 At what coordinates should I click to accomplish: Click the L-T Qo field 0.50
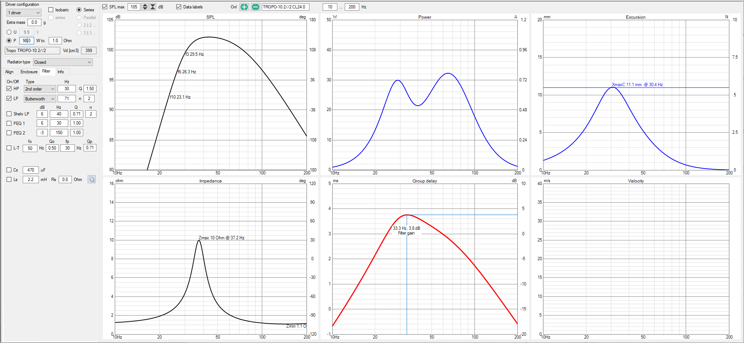point(52,148)
